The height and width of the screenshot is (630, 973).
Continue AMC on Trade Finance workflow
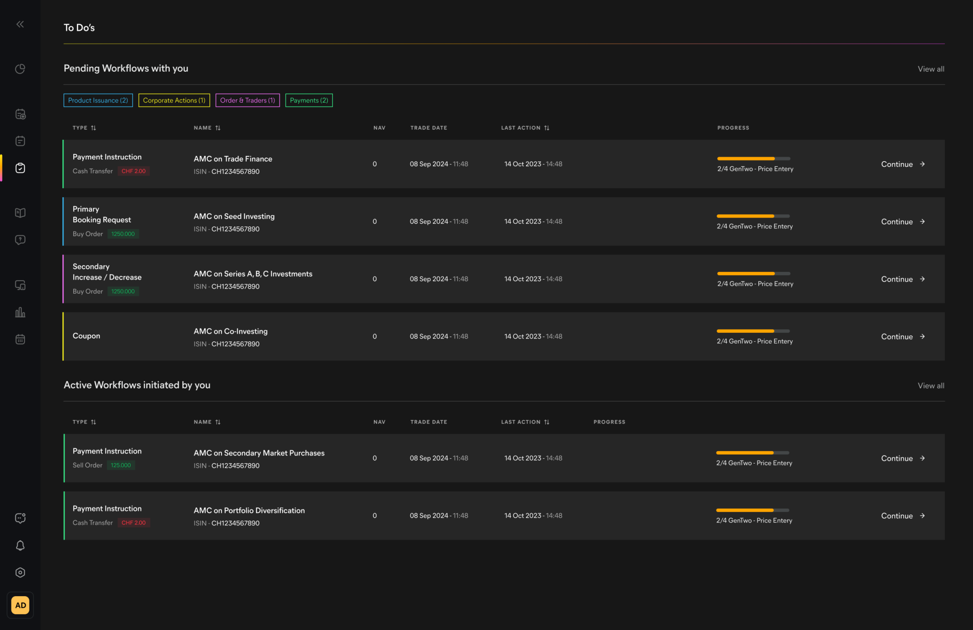click(903, 164)
